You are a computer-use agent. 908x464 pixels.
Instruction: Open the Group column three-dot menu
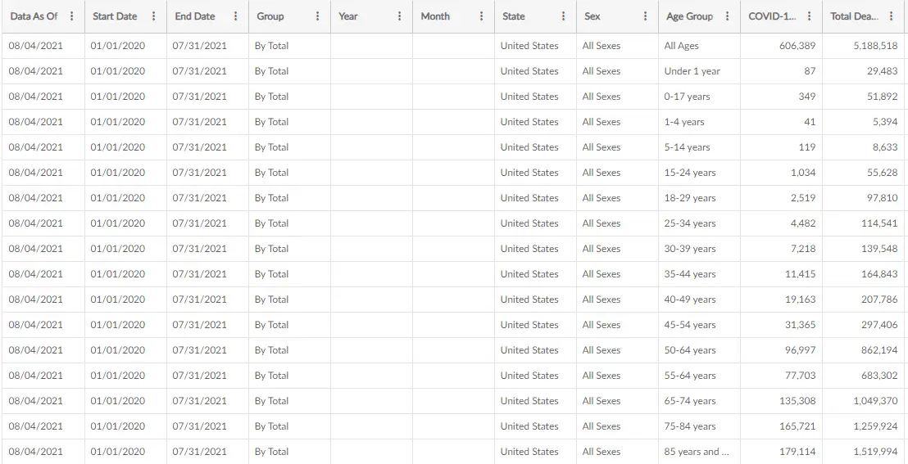[x=318, y=16]
